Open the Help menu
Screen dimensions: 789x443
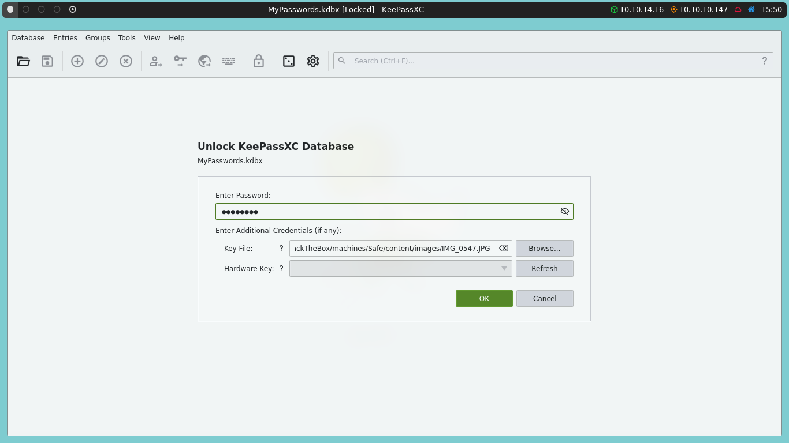click(x=177, y=38)
